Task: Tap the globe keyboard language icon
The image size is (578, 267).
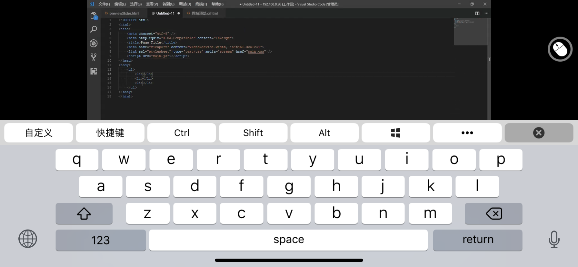Action: [x=28, y=239]
